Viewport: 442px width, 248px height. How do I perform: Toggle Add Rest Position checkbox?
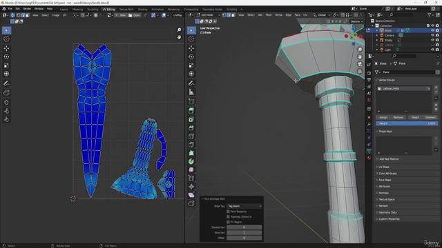coord(378,159)
